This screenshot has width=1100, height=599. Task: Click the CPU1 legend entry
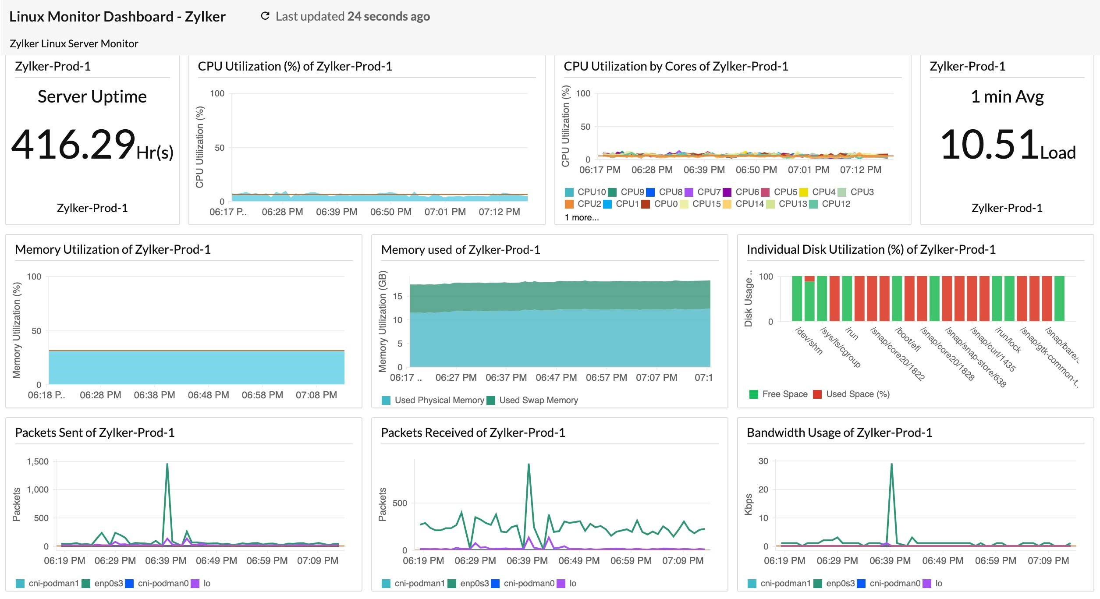click(x=621, y=204)
